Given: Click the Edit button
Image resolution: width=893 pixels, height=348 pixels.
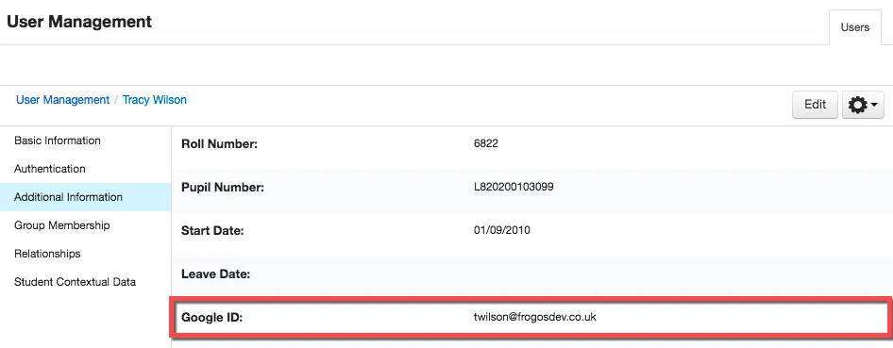Looking at the screenshot, I should [x=815, y=105].
